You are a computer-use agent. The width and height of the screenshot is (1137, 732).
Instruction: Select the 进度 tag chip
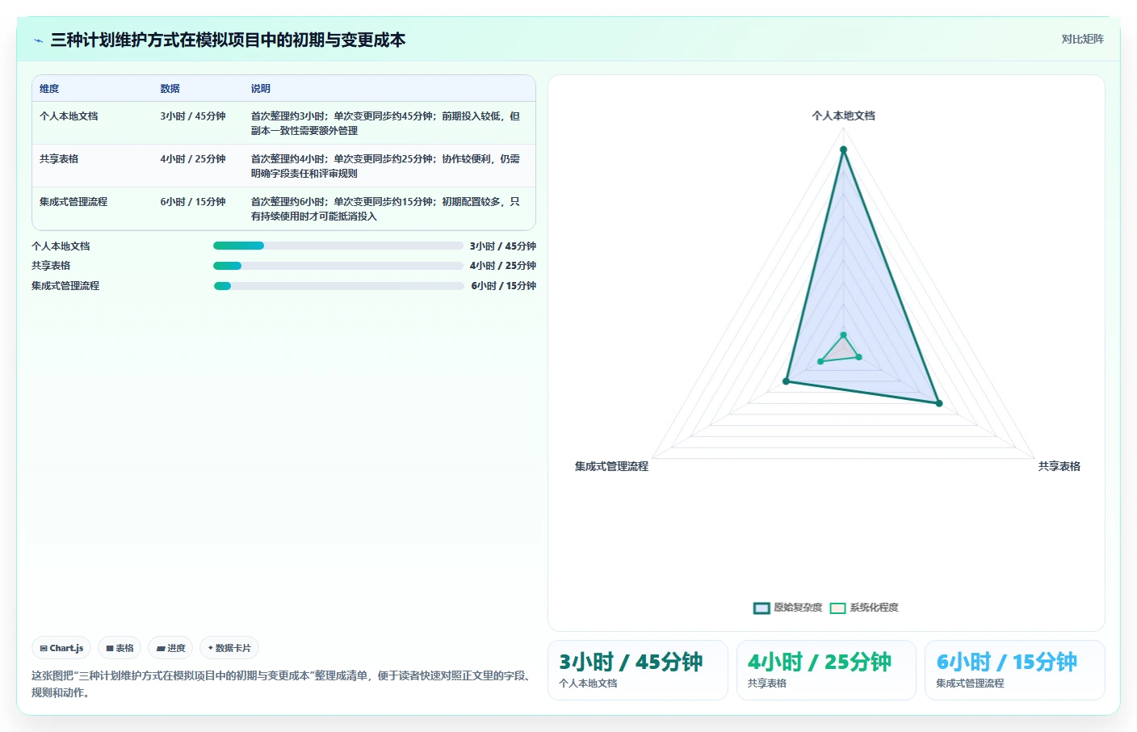click(170, 648)
